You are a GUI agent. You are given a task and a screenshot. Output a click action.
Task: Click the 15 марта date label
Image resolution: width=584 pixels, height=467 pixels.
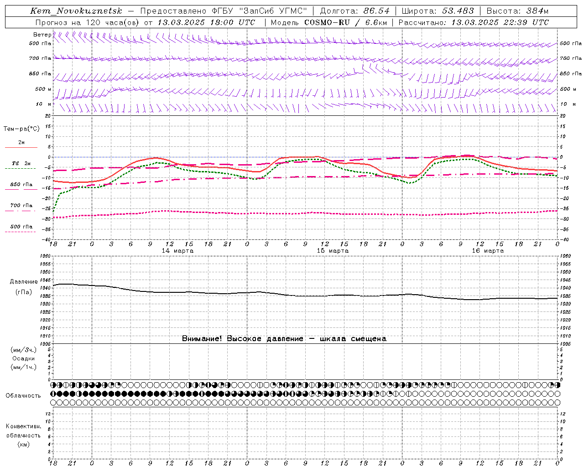(x=333, y=250)
